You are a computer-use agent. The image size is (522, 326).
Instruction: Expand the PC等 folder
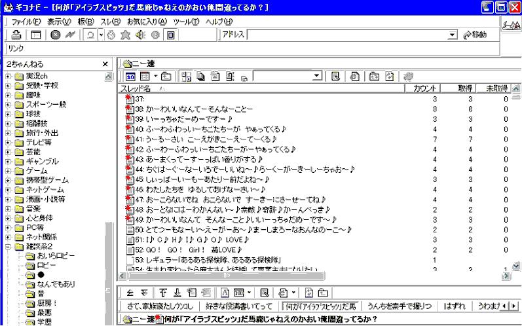point(8,228)
